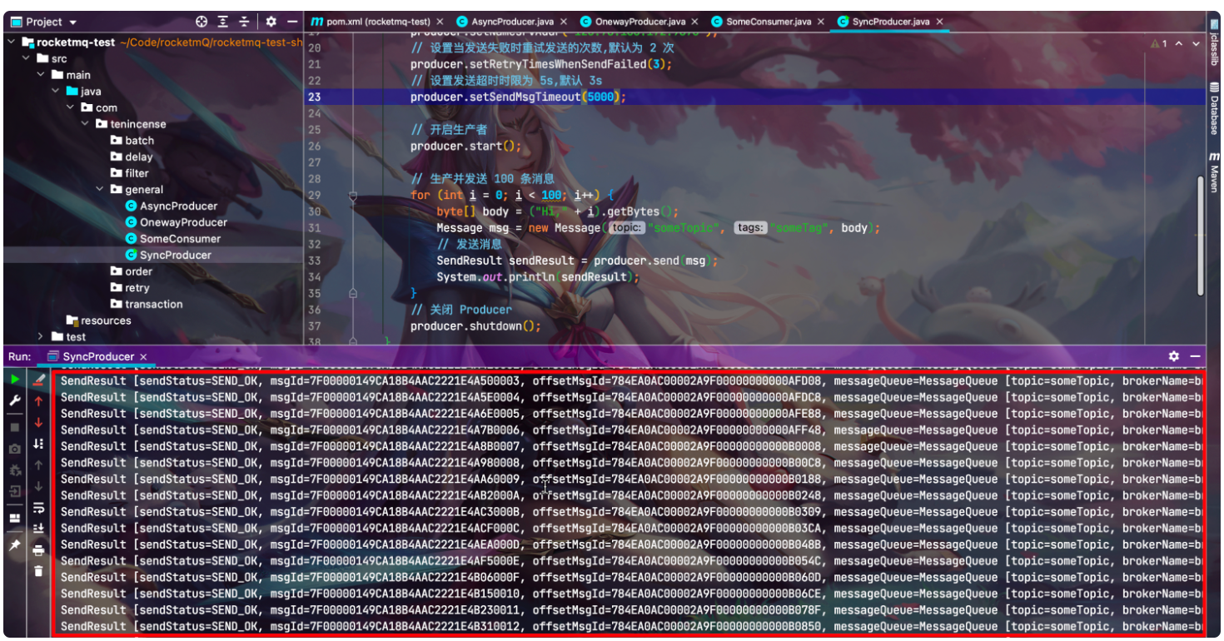Open run configuration wrench icon
This screenshot has height=641, width=1224.
coord(15,401)
